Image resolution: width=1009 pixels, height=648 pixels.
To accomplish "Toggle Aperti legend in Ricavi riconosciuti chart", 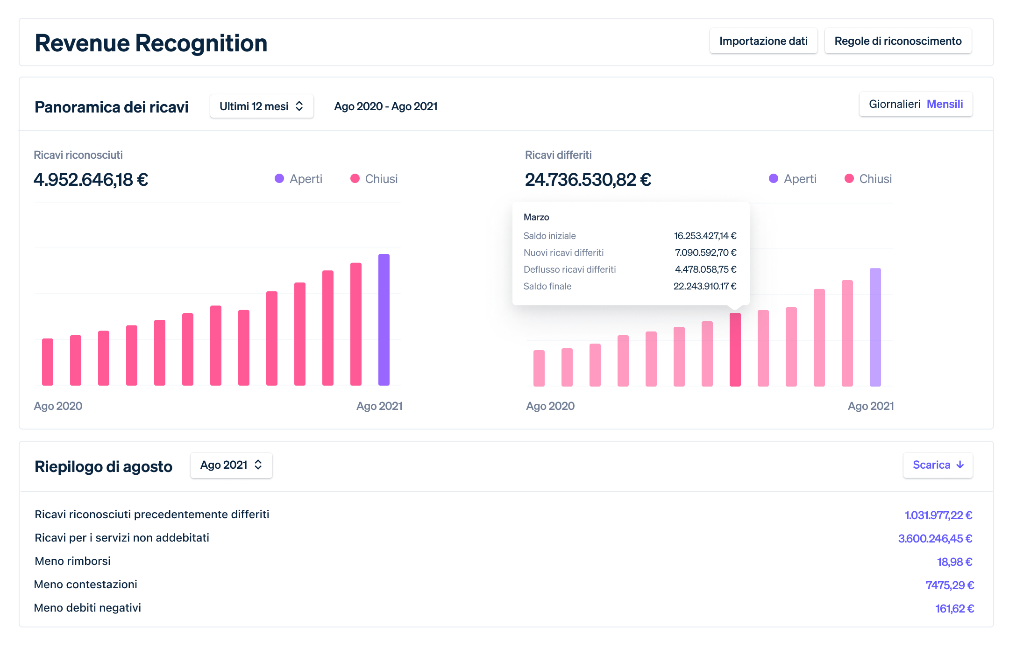I will (298, 179).
